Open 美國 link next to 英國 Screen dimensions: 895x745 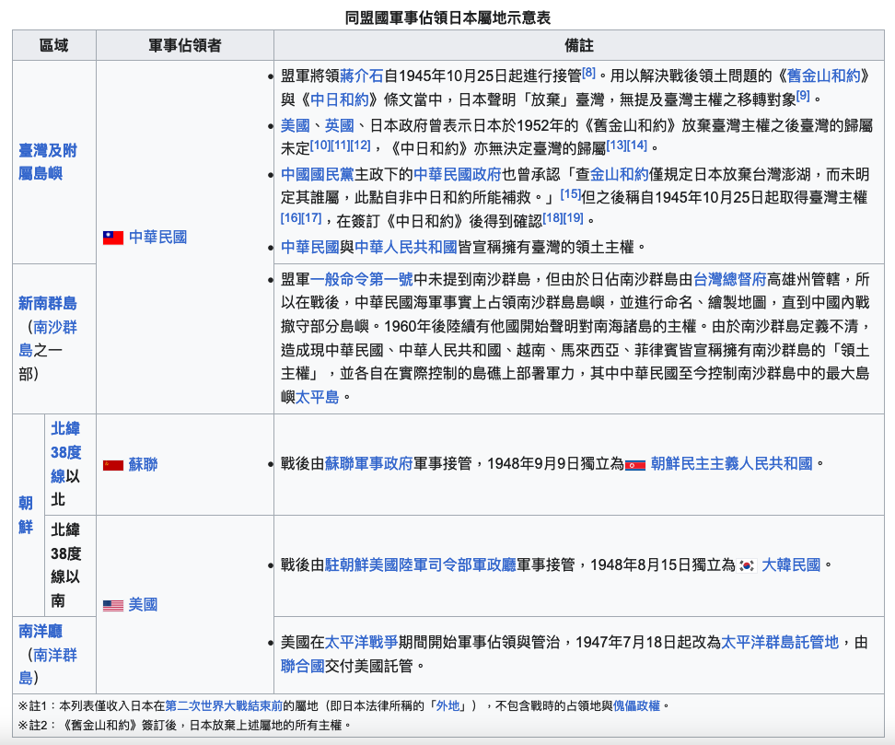pos(295,125)
